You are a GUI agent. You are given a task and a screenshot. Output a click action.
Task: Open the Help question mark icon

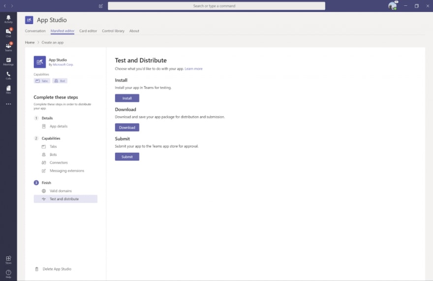[8, 274]
